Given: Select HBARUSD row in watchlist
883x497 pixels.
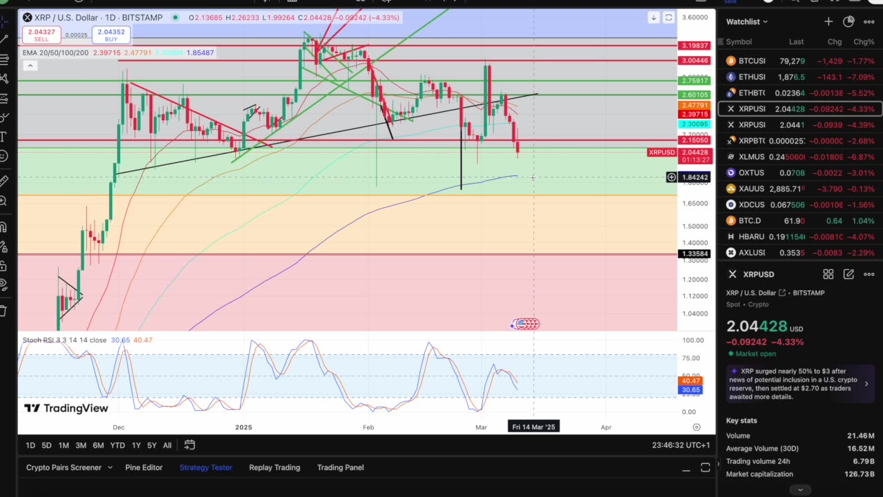Looking at the screenshot, I should pos(800,237).
